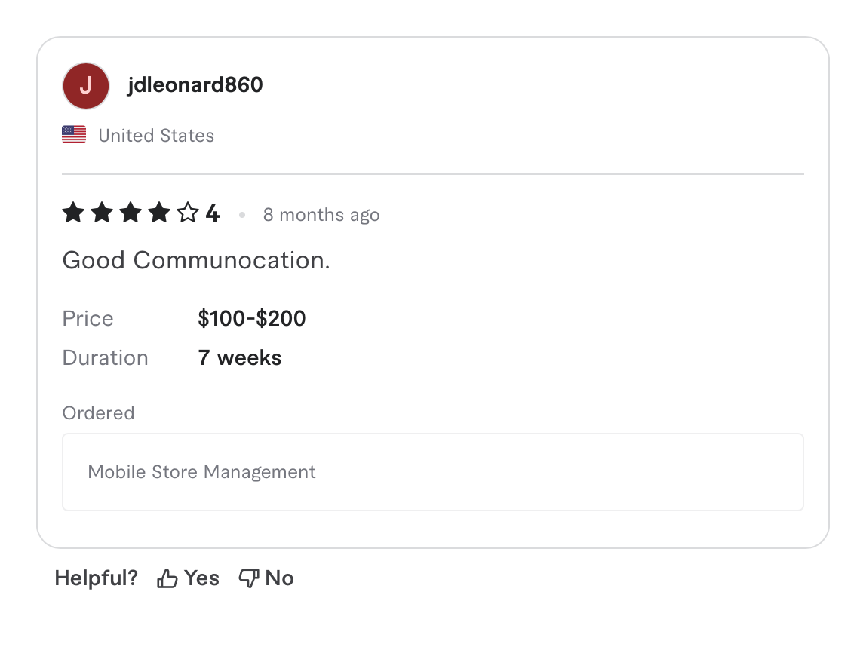Click the separator dot beside the rating
The width and height of the screenshot is (860, 647).
click(x=242, y=215)
